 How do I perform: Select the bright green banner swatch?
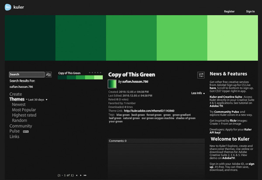coord(182,38)
